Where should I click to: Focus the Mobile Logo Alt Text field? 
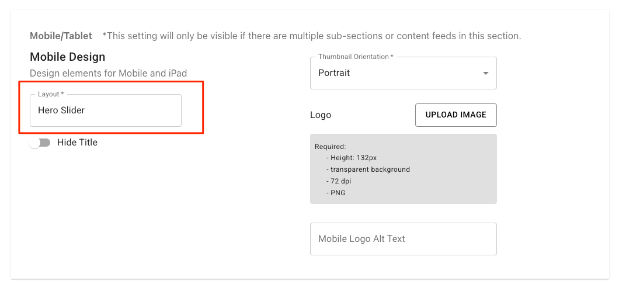(x=404, y=239)
